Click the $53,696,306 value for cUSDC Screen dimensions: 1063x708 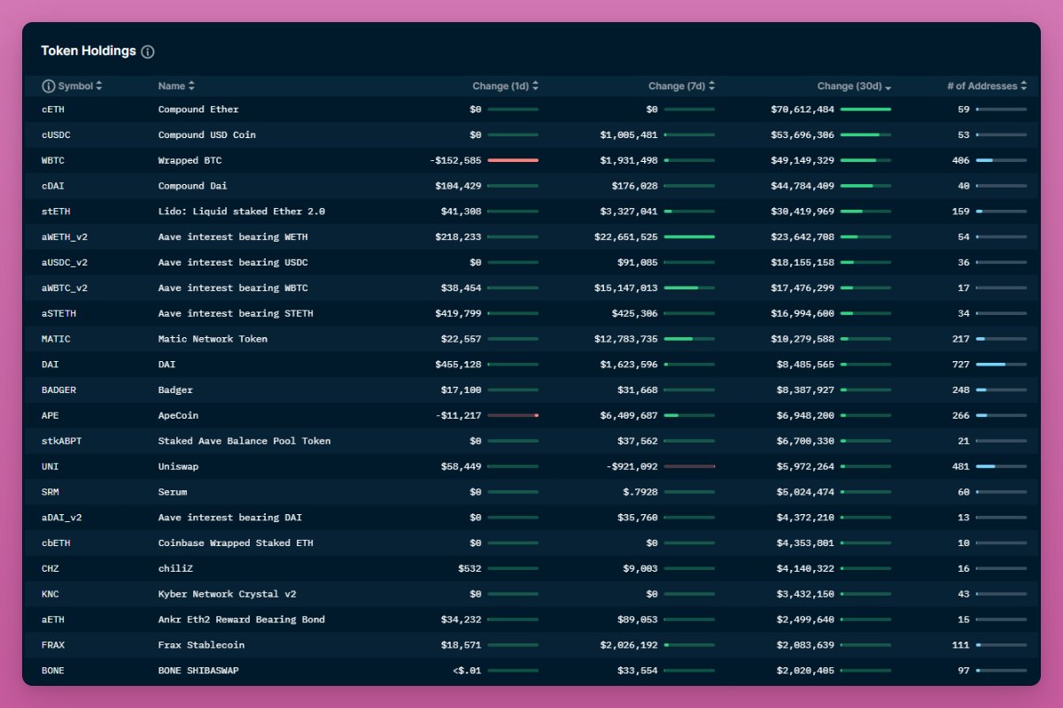pos(803,135)
